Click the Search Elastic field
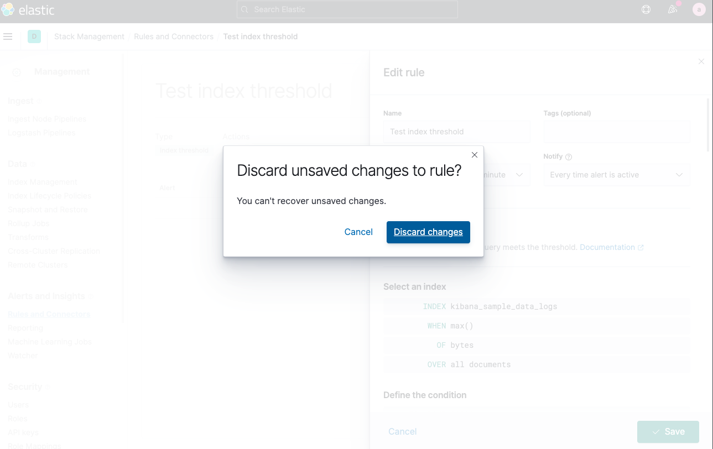Viewport: 713px width, 449px height. click(x=347, y=9)
